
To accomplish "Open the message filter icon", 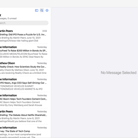I will tap(47, 10).
